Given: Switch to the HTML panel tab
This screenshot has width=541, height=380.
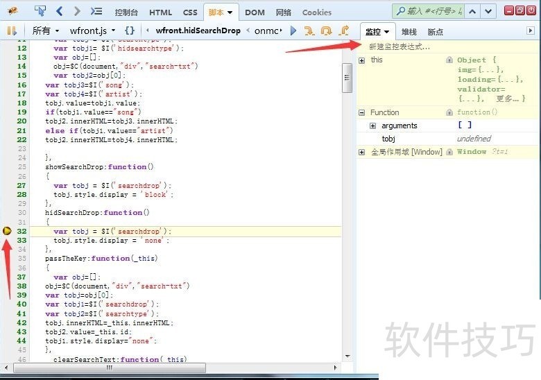Looking at the screenshot, I should click(161, 12).
